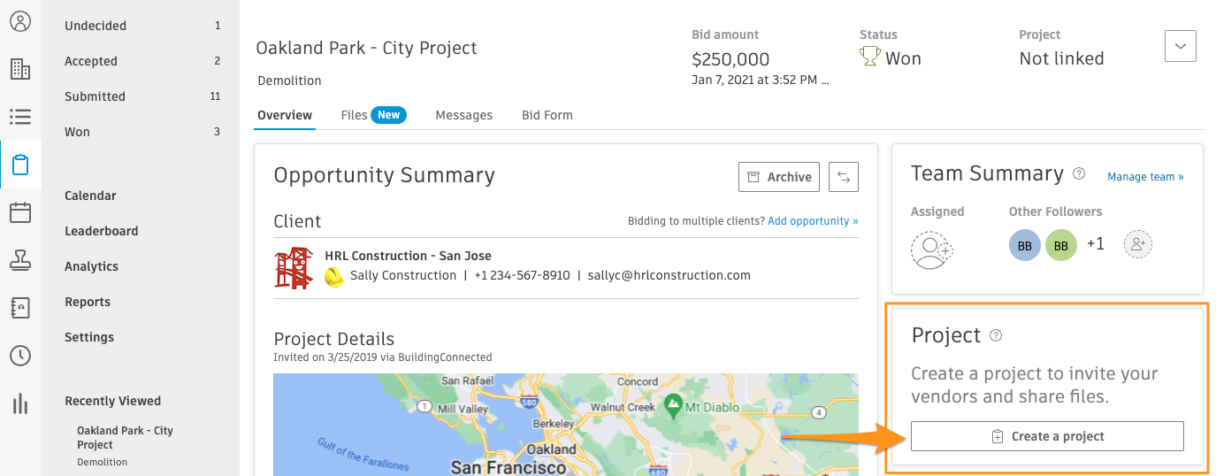The height and width of the screenshot is (476, 1216).
Task: Select the clipboard bid board icon
Action: pyautogui.click(x=20, y=165)
